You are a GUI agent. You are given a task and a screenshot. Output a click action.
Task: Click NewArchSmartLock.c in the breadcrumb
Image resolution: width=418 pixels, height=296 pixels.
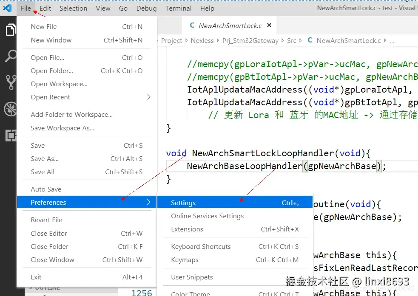(x=349, y=40)
